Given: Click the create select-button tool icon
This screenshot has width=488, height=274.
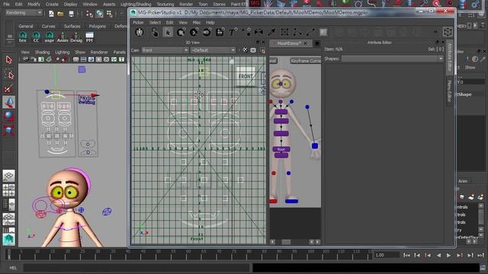Looking at the screenshot, I should pyautogui.click(x=181, y=32).
